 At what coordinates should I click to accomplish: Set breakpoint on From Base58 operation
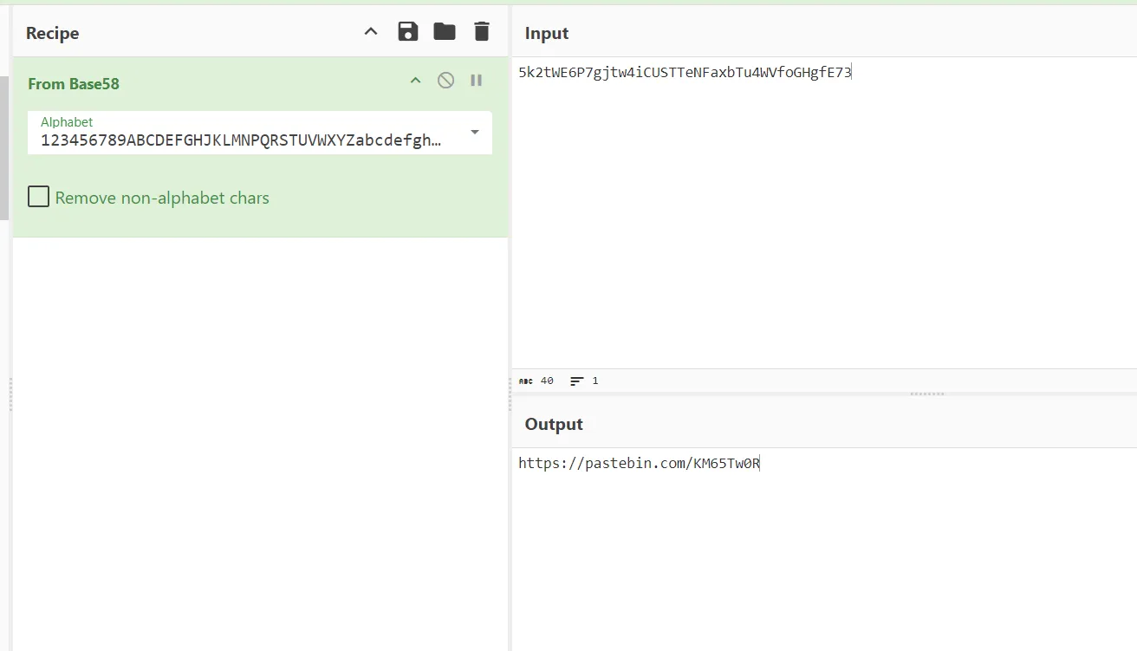476,81
